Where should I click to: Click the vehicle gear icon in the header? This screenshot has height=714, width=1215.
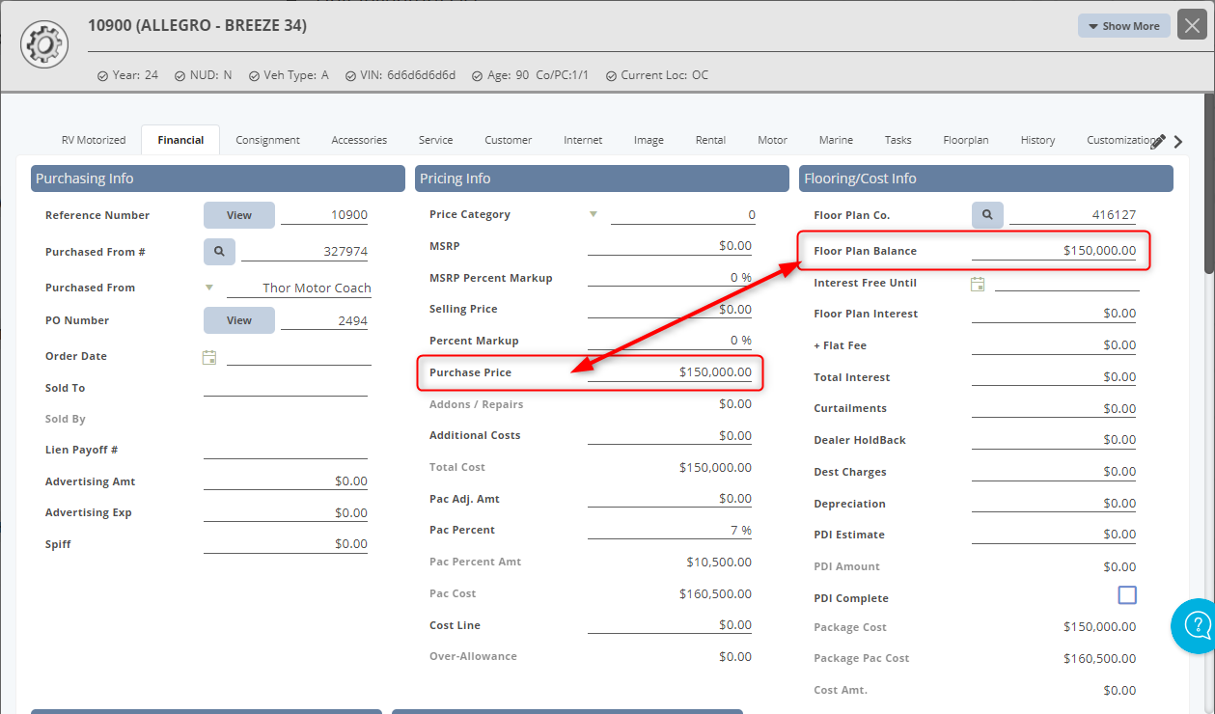pyautogui.click(x=43, y=43)
